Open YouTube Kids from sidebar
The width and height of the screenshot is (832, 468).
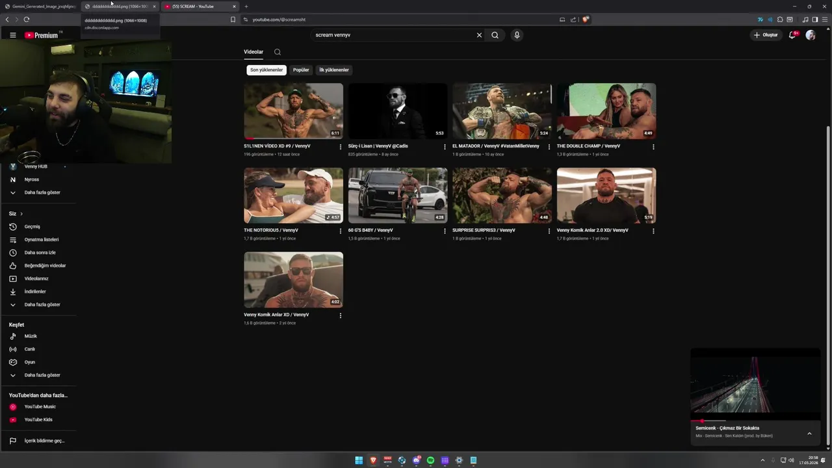(38, 420)
